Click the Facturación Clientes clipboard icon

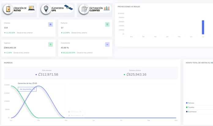click(x=84, y=10)
